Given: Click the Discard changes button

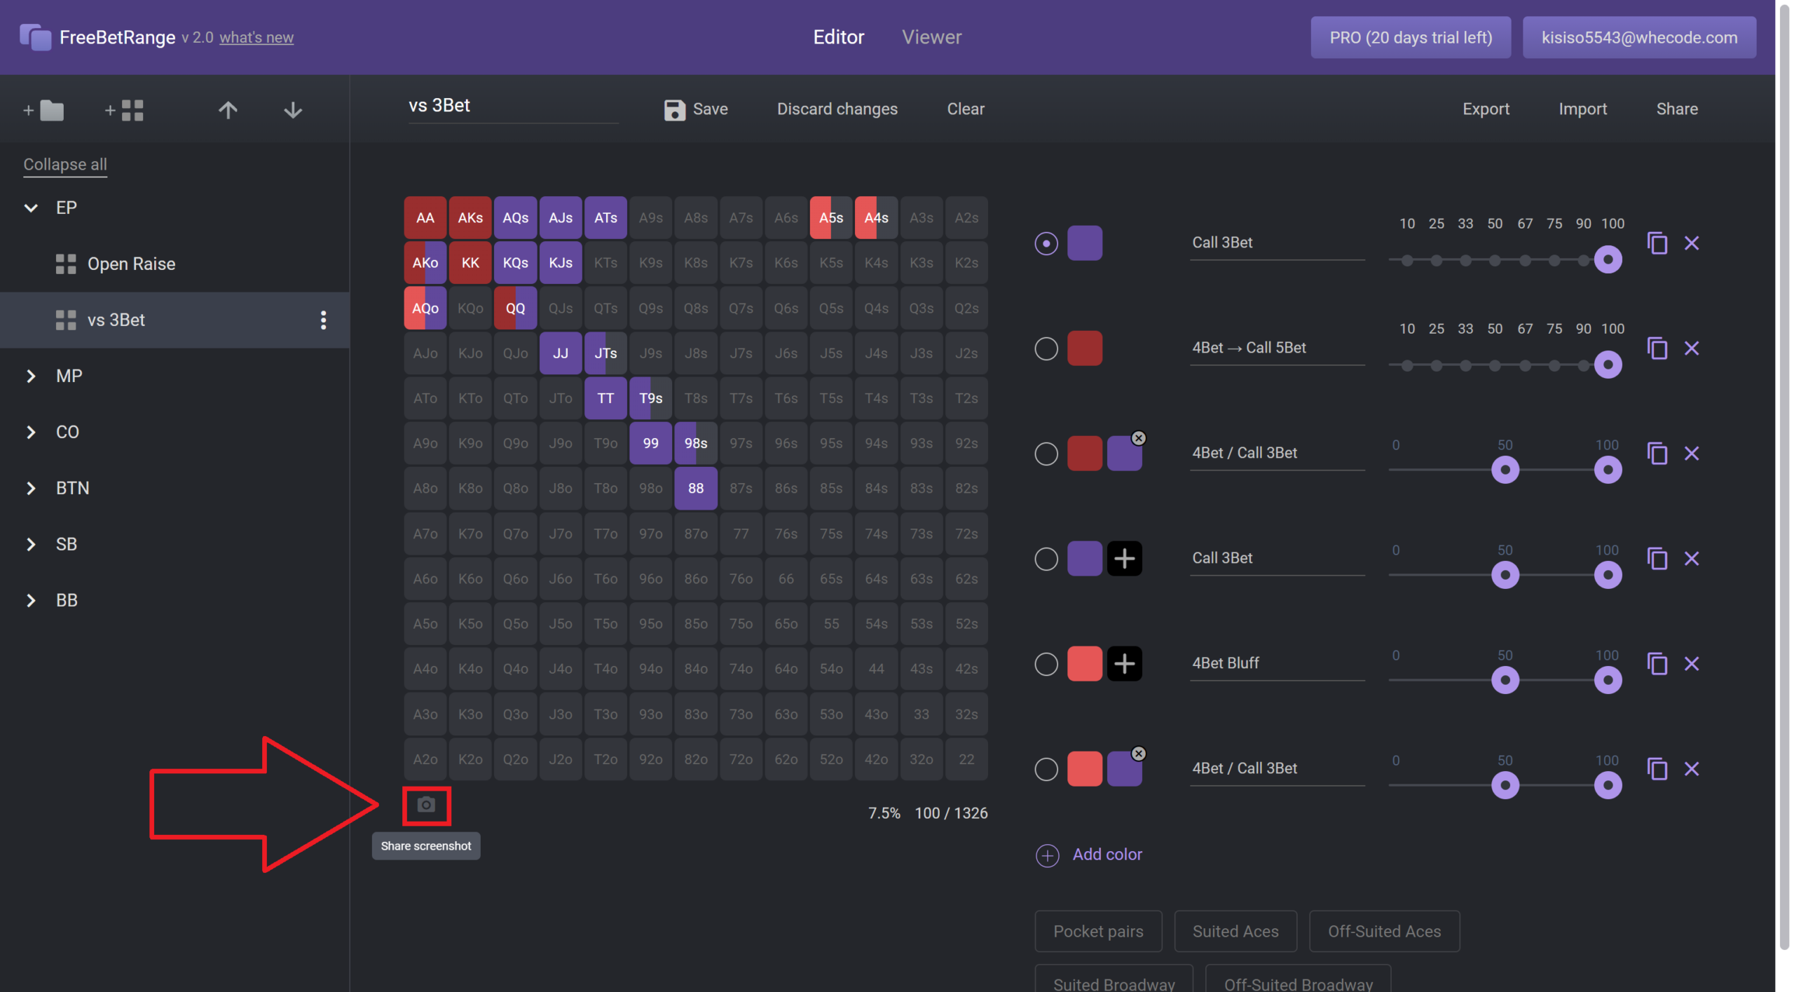Looking at the screenshot, I should coord(837,109).
